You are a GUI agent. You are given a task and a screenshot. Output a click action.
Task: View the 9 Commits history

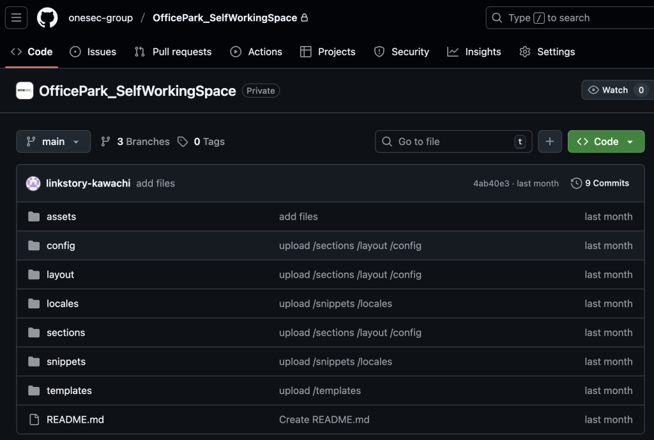coord(600,183)
